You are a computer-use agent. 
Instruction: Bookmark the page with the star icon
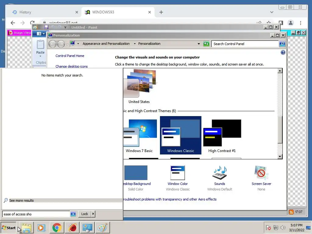coord(269,23)
